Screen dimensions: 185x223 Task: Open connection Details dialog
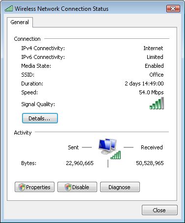(x=40, y=118)
